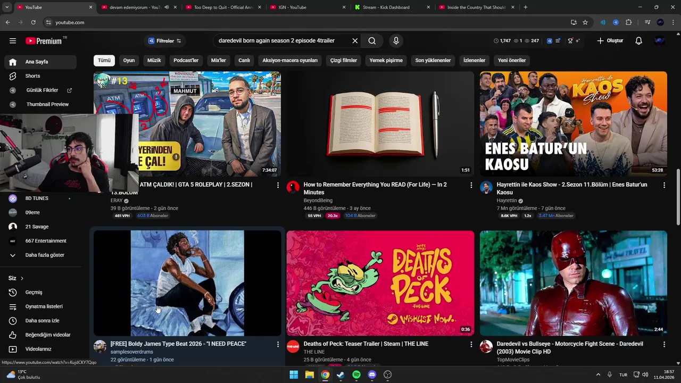Click the trophy icon in header
Viewport: 681px width, 383px height.
[570, 41]
